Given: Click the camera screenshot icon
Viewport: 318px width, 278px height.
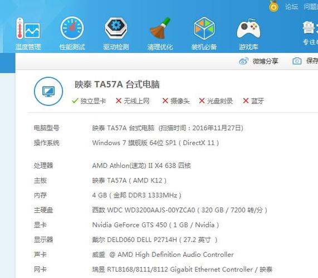Looking at the screenshot, I should coord(297,61).
